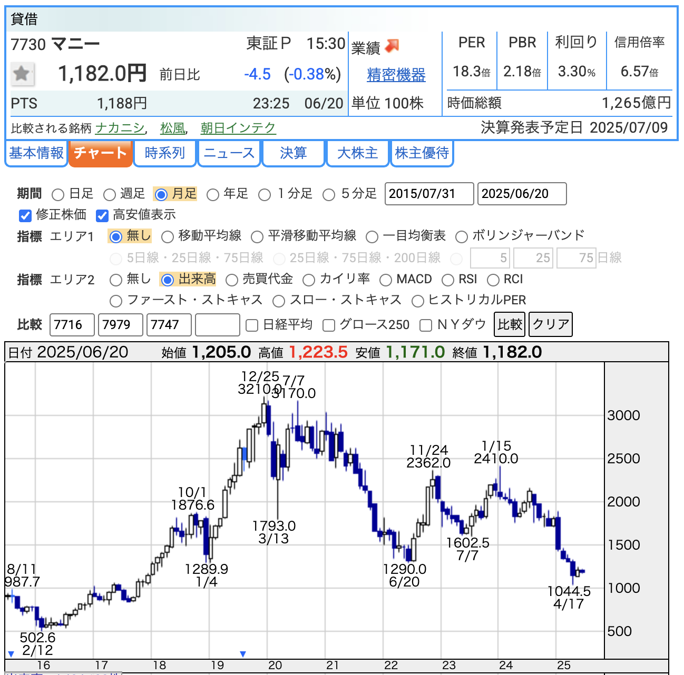Click the favorite star icon

point(22,74)
